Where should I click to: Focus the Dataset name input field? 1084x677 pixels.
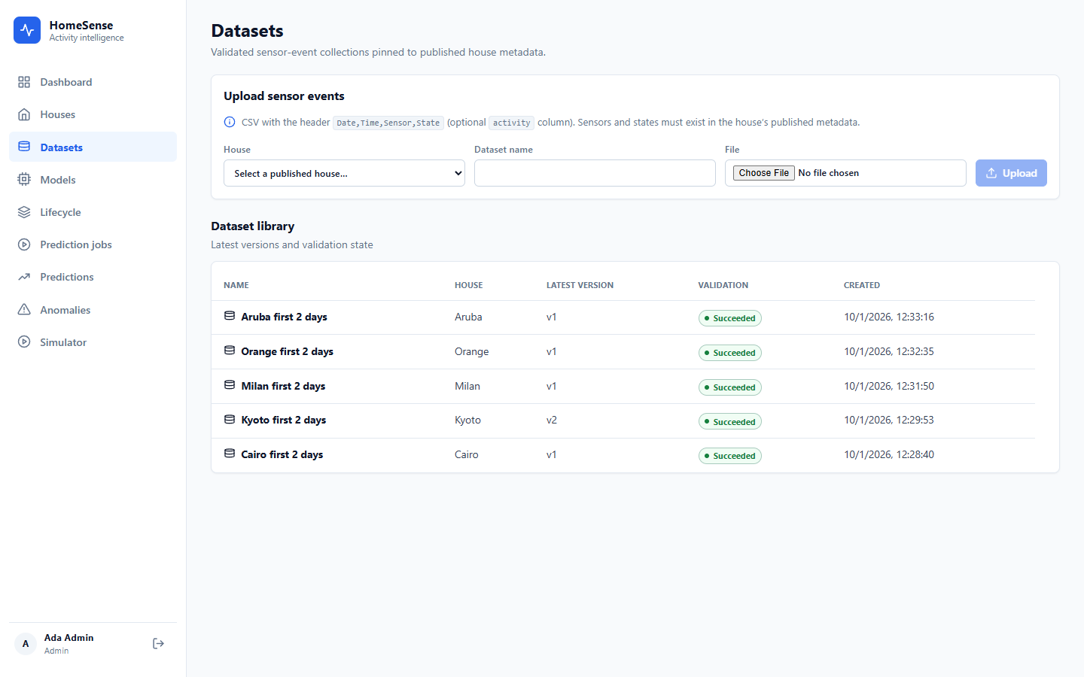pos(595,173)
